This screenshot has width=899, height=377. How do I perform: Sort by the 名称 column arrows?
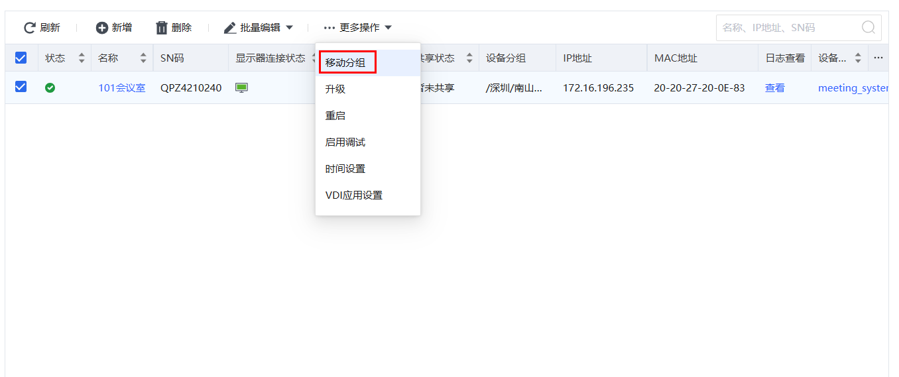(x=143, y=58)
